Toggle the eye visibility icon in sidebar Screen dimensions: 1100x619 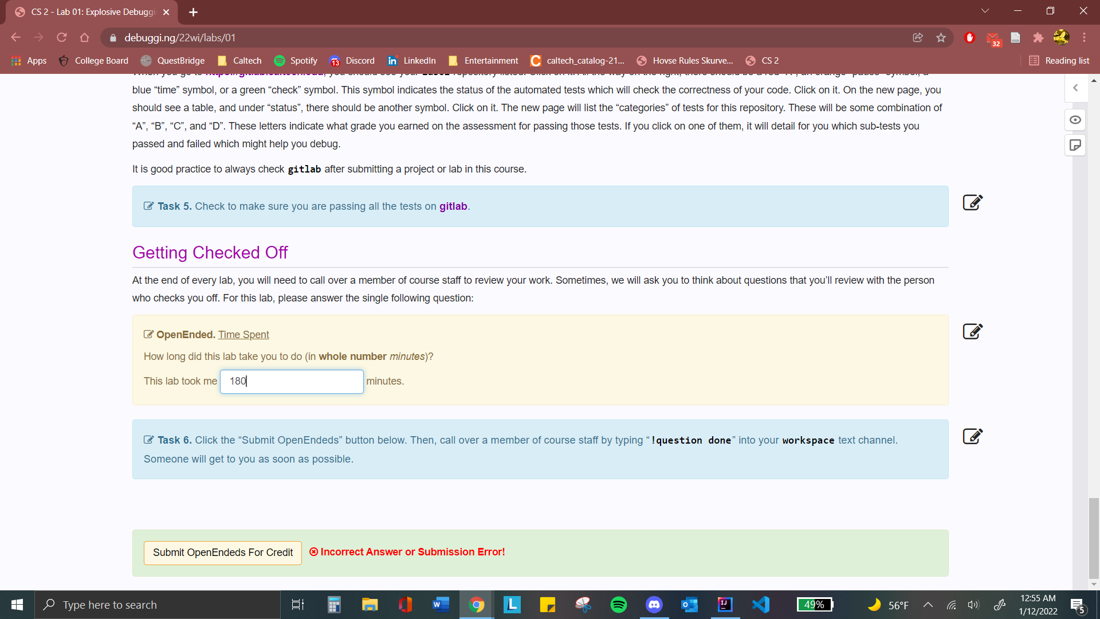(1075, 120)
